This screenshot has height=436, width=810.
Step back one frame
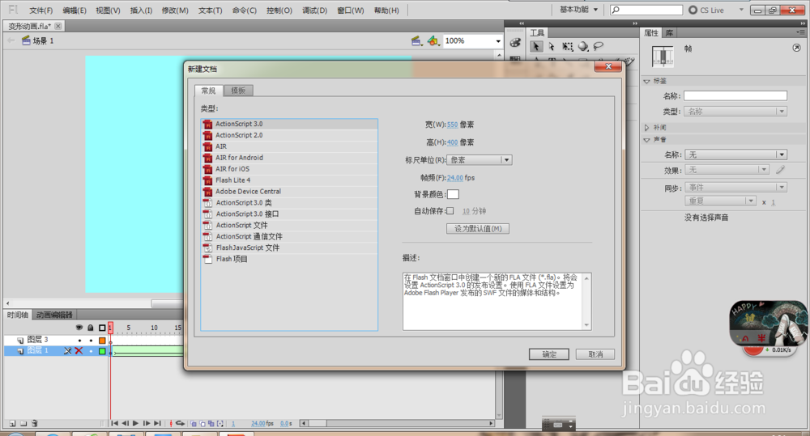(125, 423)
